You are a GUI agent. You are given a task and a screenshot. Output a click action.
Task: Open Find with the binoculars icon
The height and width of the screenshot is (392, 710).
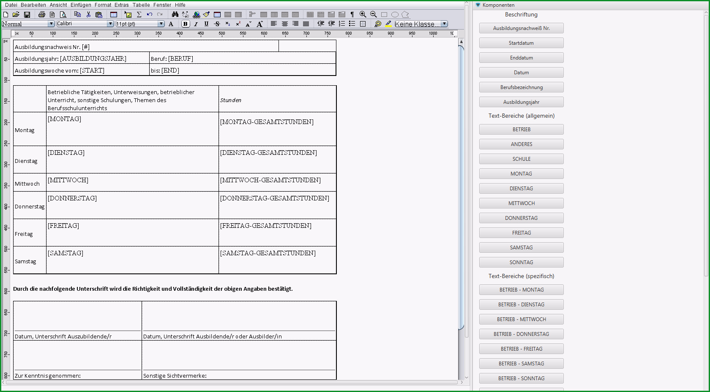tap(175, 14)
